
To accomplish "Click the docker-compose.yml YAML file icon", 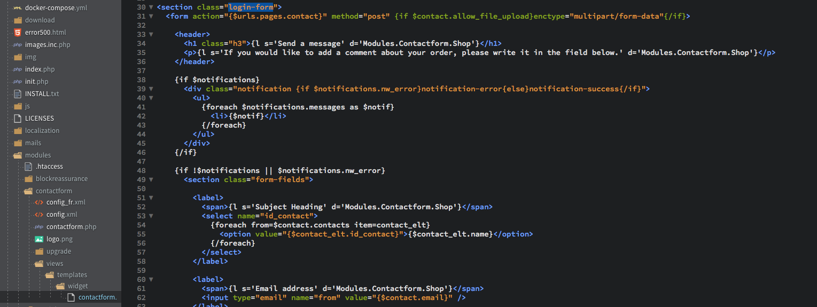I will [x=18, y=8].
